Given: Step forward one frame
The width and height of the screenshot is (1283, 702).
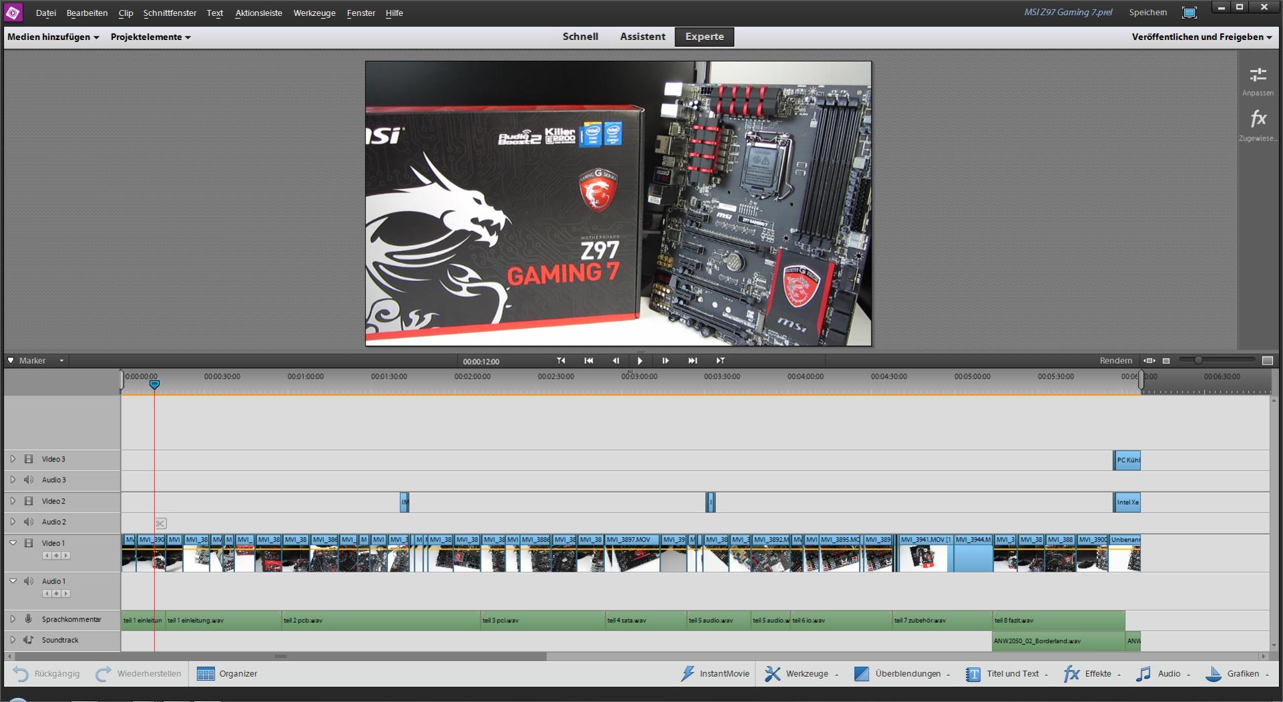Looking at the screenshot, I should [x=665, y=361].
